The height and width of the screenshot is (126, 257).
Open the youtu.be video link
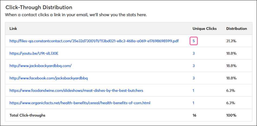point(34,53)
